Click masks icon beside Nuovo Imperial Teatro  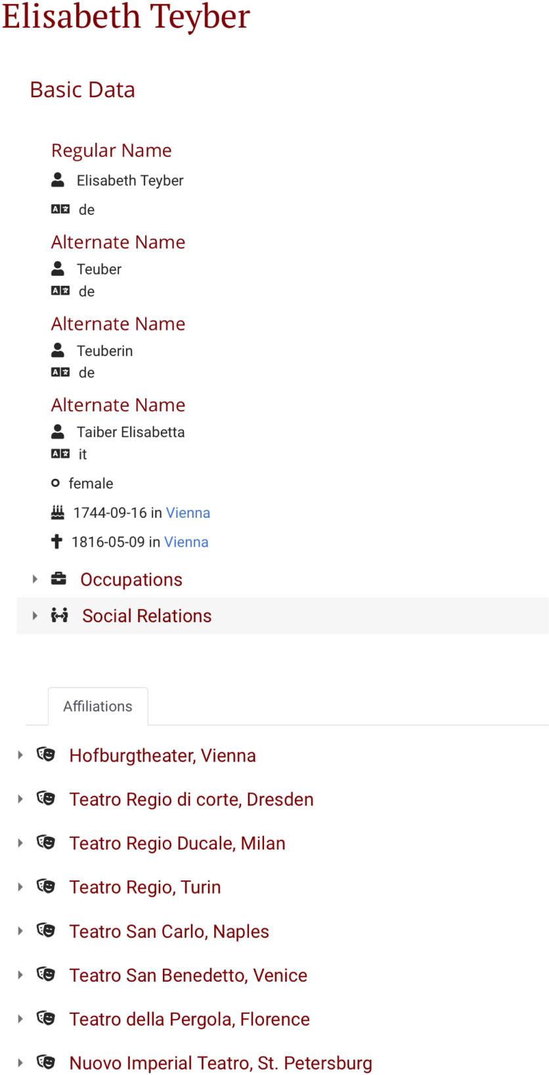[x=46, y=1063]
